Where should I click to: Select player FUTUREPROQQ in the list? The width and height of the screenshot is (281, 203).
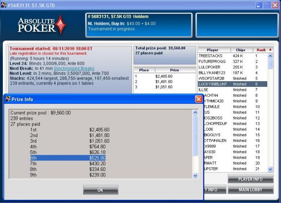[x=232, y=62]
